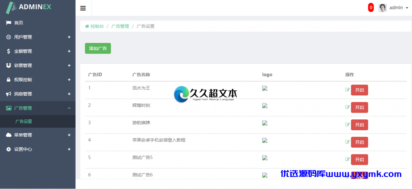Open the admin user dropdown
This screenshot has width=412, height=189.
(x=399, y=8)
